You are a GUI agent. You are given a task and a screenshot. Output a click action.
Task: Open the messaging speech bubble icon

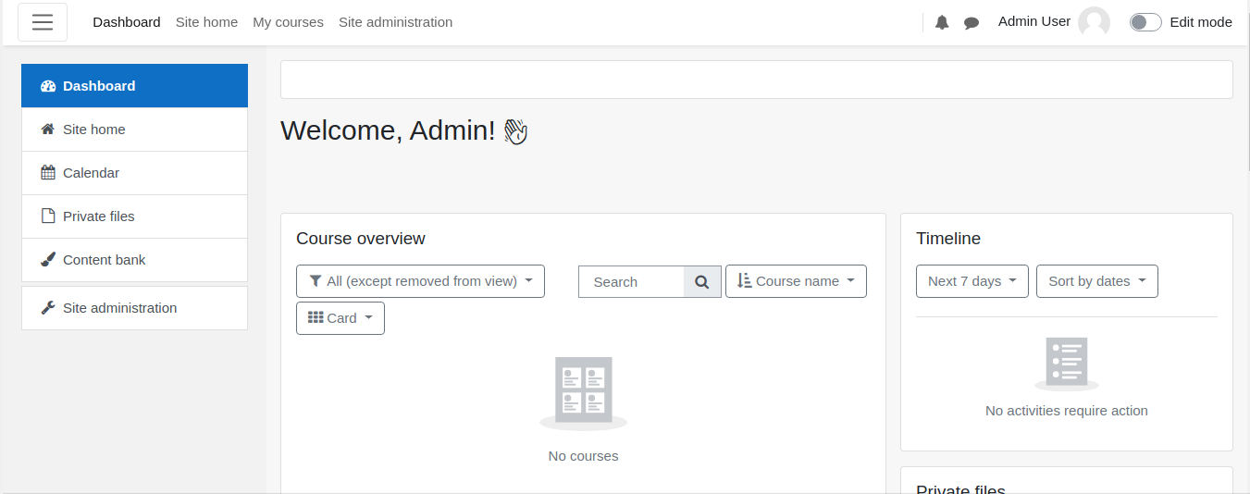[x=972, y=22]
